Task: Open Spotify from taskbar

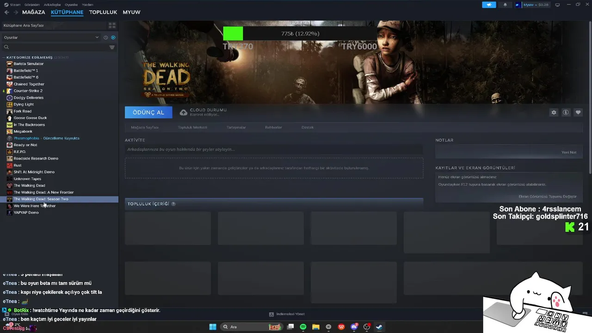Action: pyautogui.click(x=303, y=327)
